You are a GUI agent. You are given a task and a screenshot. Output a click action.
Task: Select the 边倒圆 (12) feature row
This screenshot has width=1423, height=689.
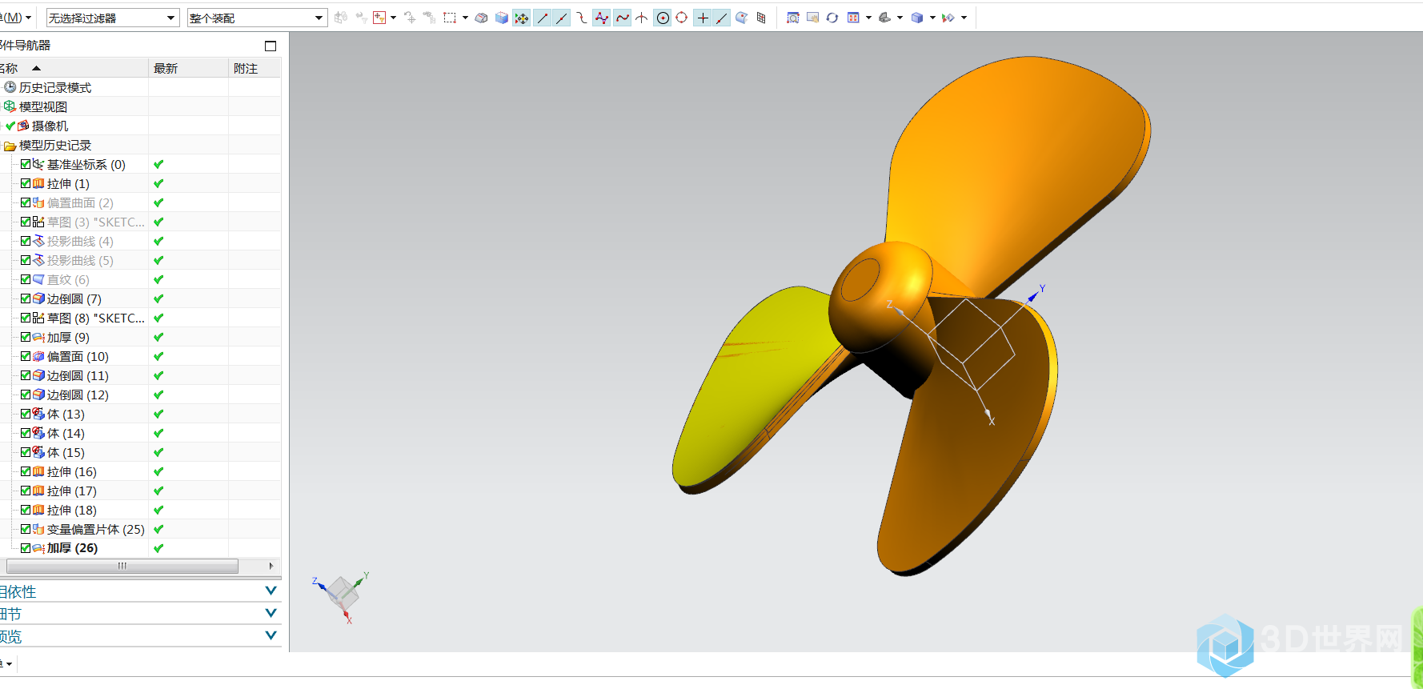[x=78, y=395]
